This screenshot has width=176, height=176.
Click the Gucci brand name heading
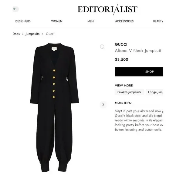click(121, 44)
